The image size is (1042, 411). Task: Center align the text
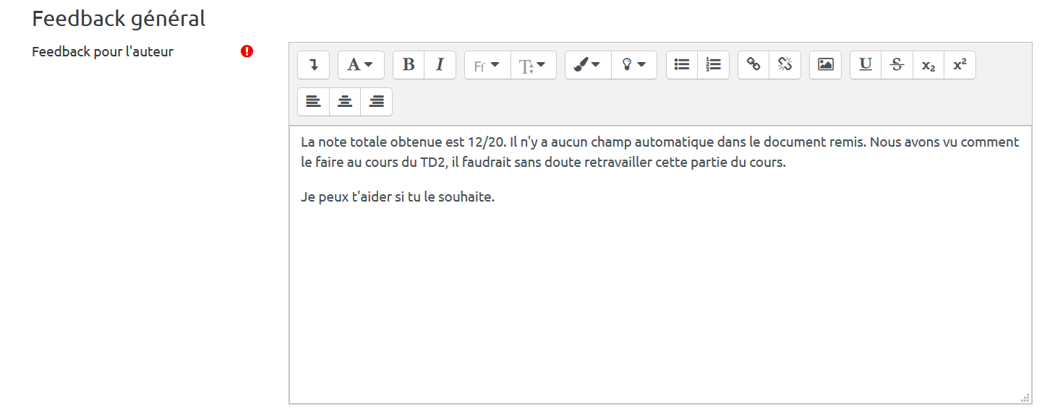point(345,102)
